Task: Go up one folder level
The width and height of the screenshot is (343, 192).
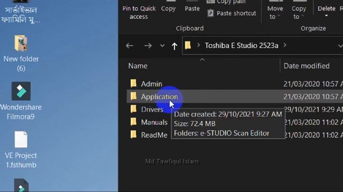Action: point(174,46)
